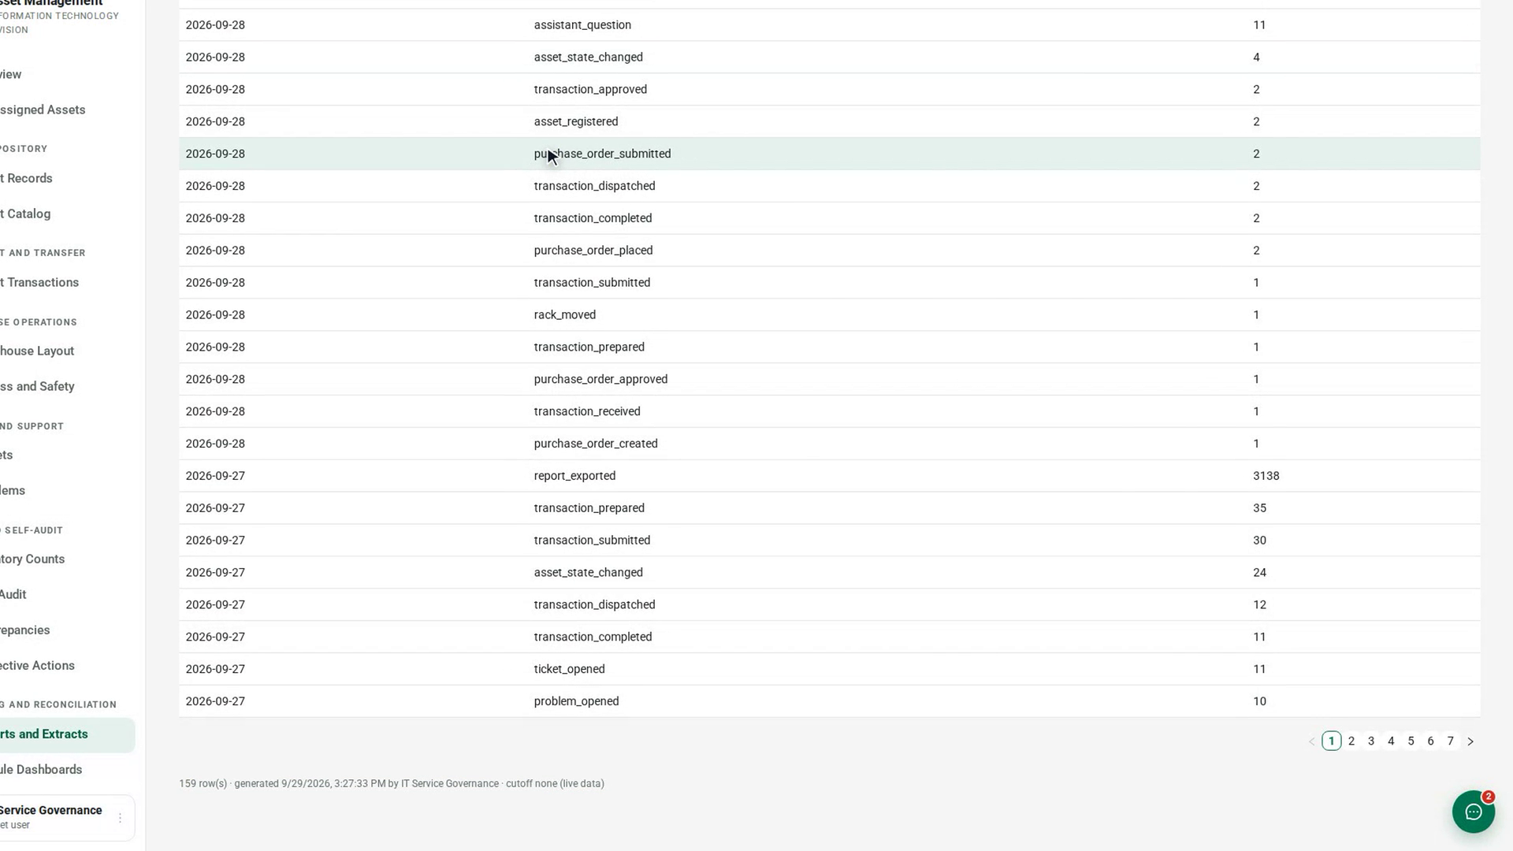Click date 2026-09-27 in report_exported row
Image resolution: width=1513 pixels, height=851 pixels.
215,476
